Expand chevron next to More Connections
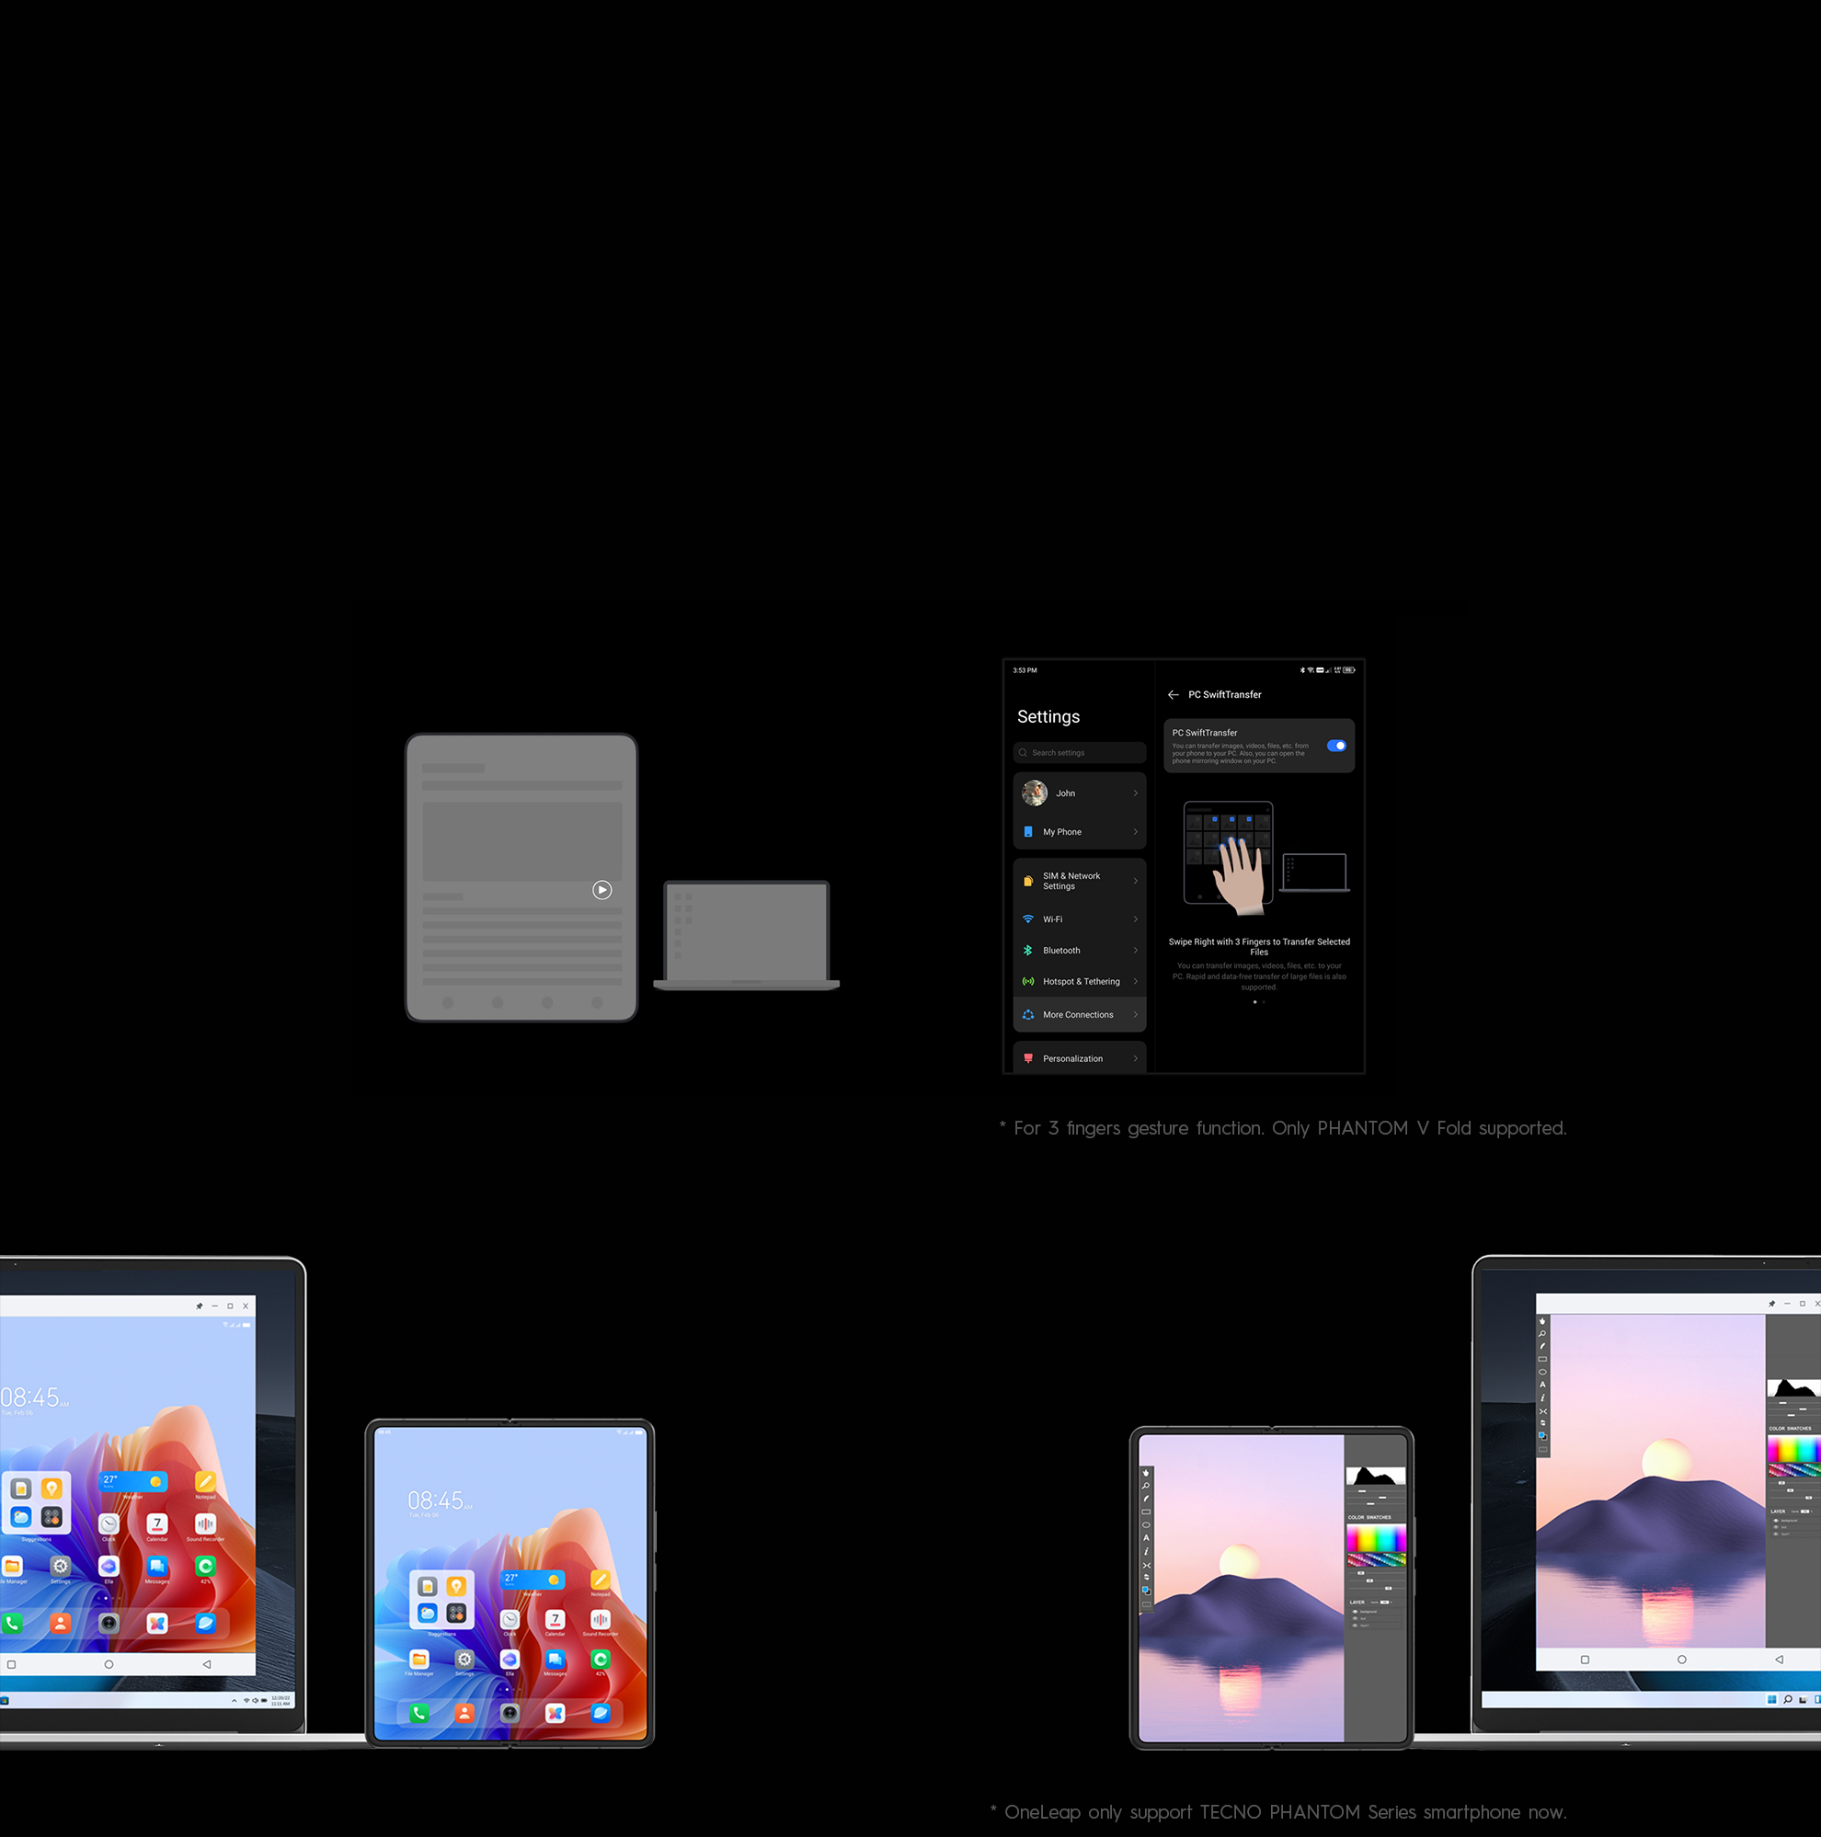 [1136, 1014]
